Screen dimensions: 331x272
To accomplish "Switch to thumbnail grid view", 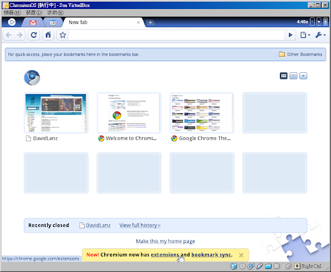I will (x=284, y=75).
